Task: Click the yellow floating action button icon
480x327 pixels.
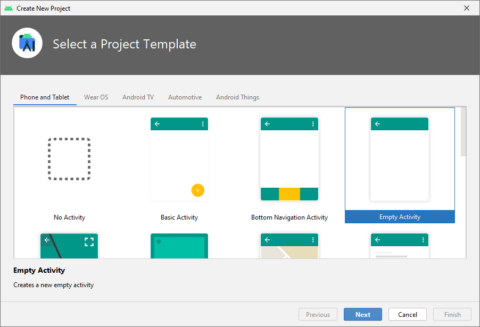Action: pyautogui.click(x=197, y=190)
